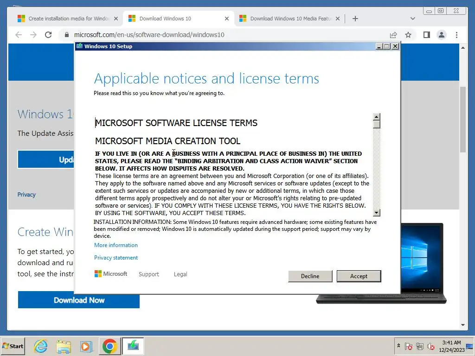This screenshot has width=475, height=356.
Task: Click the Microsoft logo in Setup footer
Action: 111,273
